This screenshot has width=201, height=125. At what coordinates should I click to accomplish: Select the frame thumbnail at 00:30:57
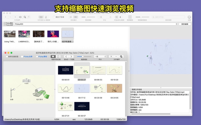[82, 106]
